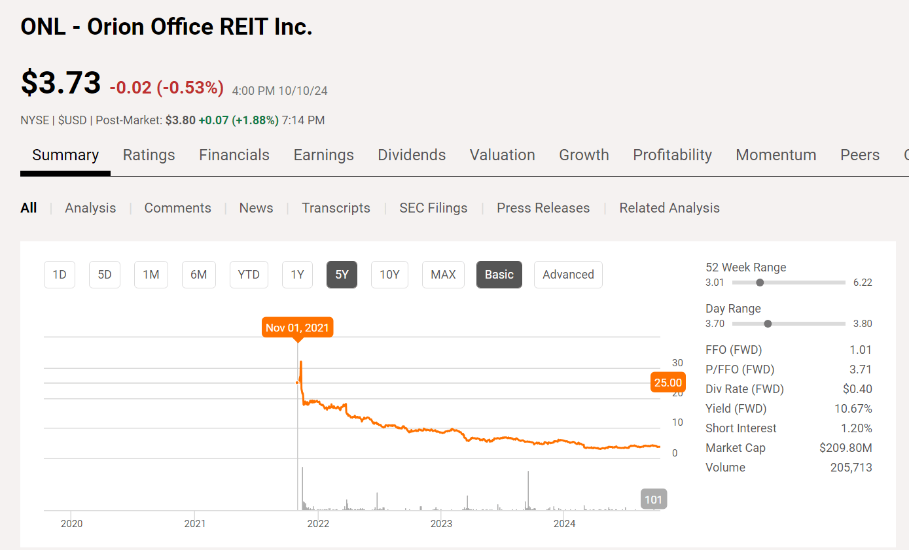Open the Transcripts section
Screen dimensions: 909x550
(336, 207)
